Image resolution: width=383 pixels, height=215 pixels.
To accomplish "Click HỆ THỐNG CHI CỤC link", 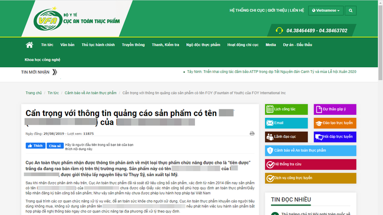I will pyautogui.click(x=247, y=10).
